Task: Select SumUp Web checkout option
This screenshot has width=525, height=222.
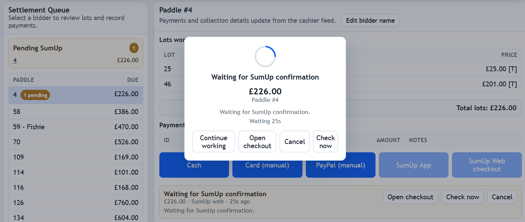Action: point(487,165)
